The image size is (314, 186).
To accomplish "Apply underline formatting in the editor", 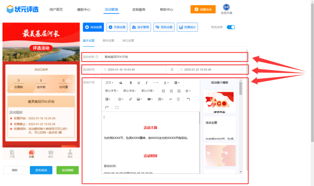I will click(139, 83).
